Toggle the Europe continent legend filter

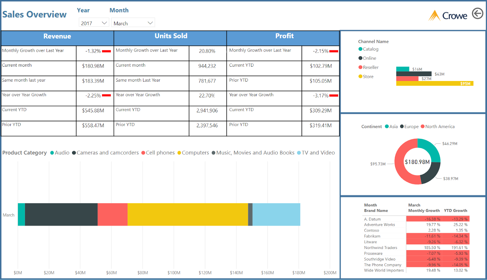pos(402,126)
